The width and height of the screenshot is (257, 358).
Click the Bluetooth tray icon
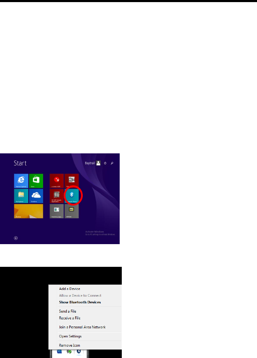coord(79,351)
